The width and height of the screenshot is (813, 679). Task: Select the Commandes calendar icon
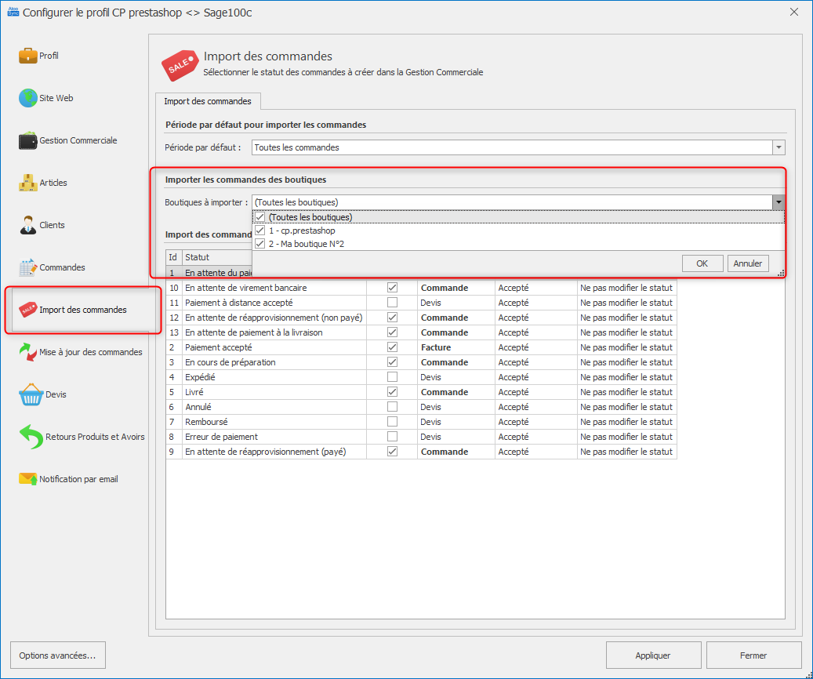pos(27,267)
